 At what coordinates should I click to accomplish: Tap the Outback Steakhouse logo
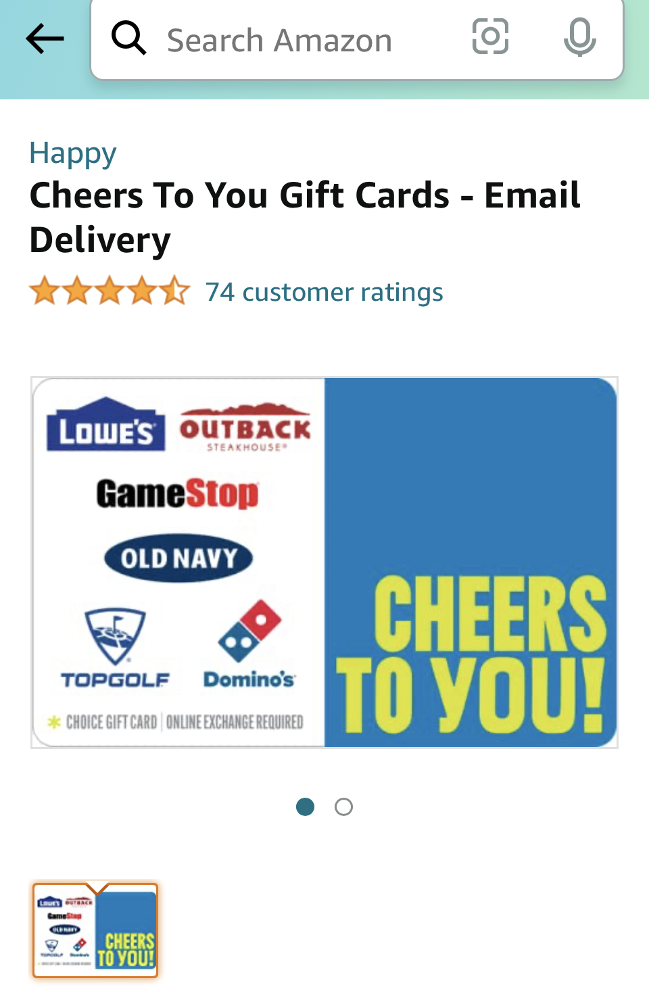click(245, 427)
